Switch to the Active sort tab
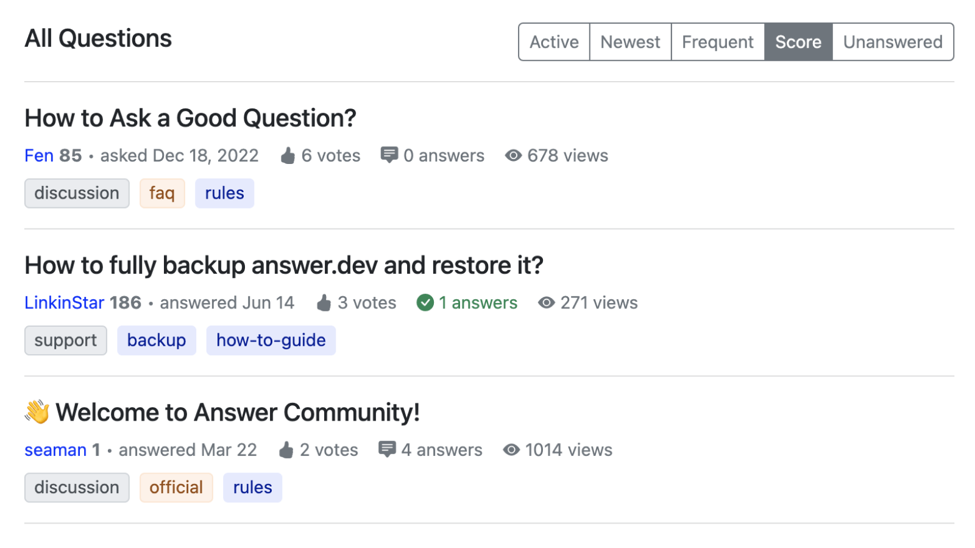975x548 pixels. tap(554, 42)
